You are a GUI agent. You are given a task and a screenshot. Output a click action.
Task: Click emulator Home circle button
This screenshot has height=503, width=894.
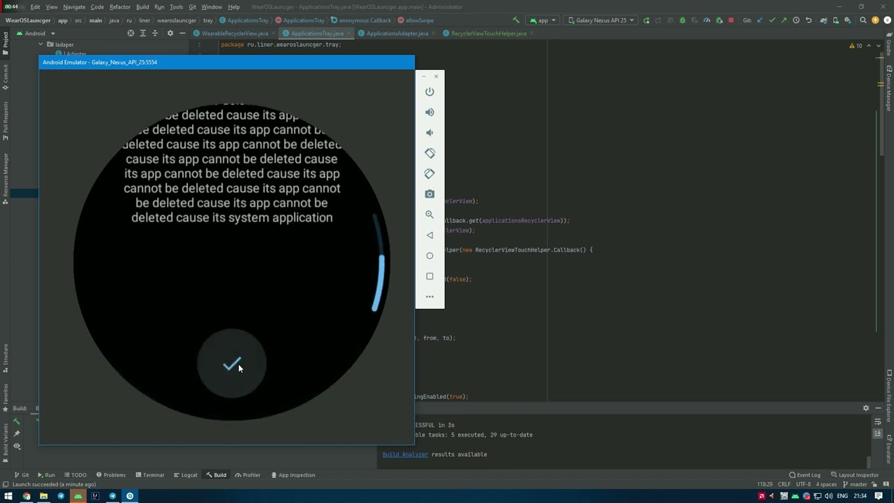click(430, 256)
